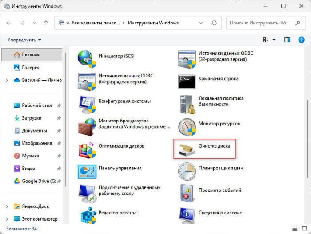Click the address bar refresh button
311x234 pixels.
[x=215, y=23]
